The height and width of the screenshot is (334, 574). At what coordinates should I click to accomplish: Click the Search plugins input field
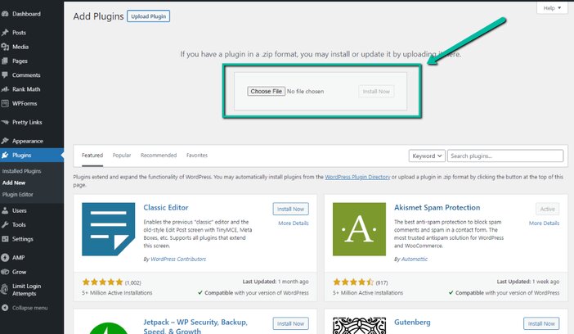click(x=505, y=156)
